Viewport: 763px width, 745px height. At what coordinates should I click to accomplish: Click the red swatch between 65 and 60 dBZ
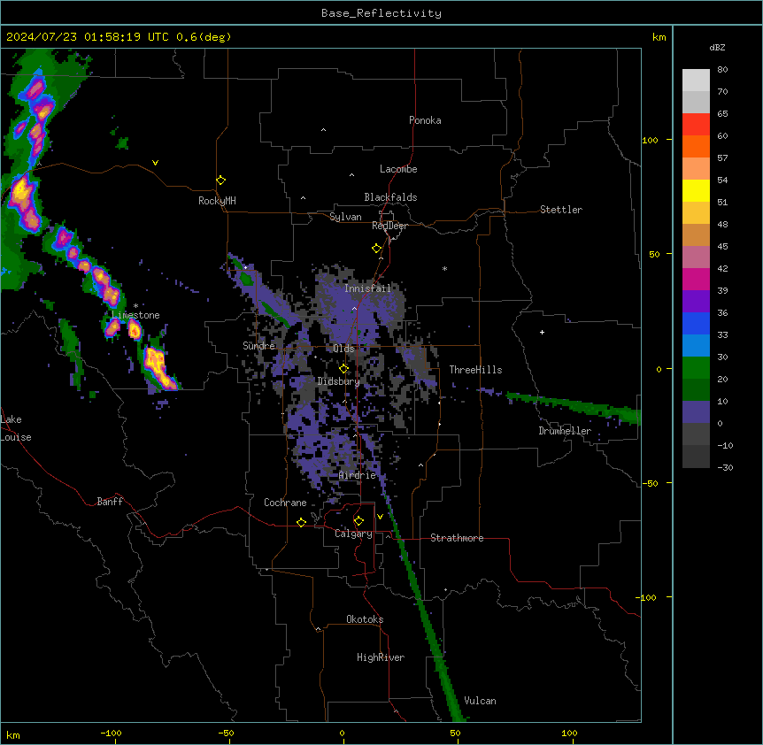coord(696,125)
